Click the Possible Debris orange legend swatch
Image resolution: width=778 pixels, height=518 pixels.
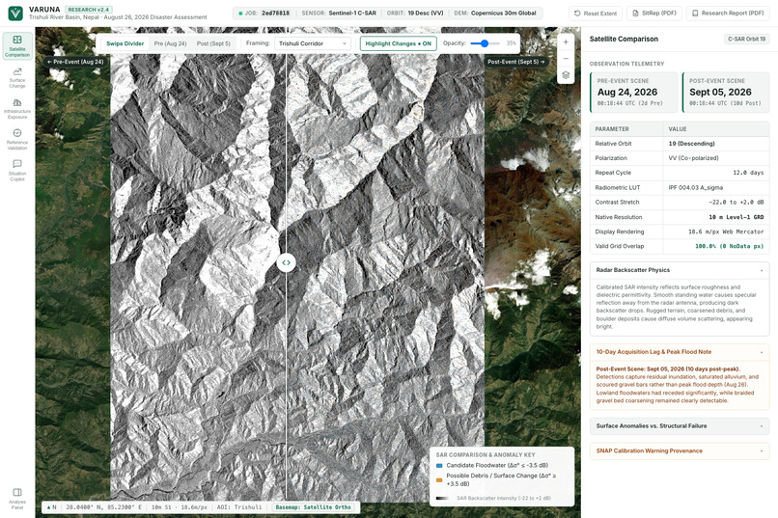point(439,479)
